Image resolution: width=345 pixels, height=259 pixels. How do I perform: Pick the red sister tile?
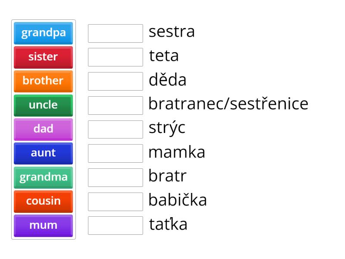click(44, 57)
